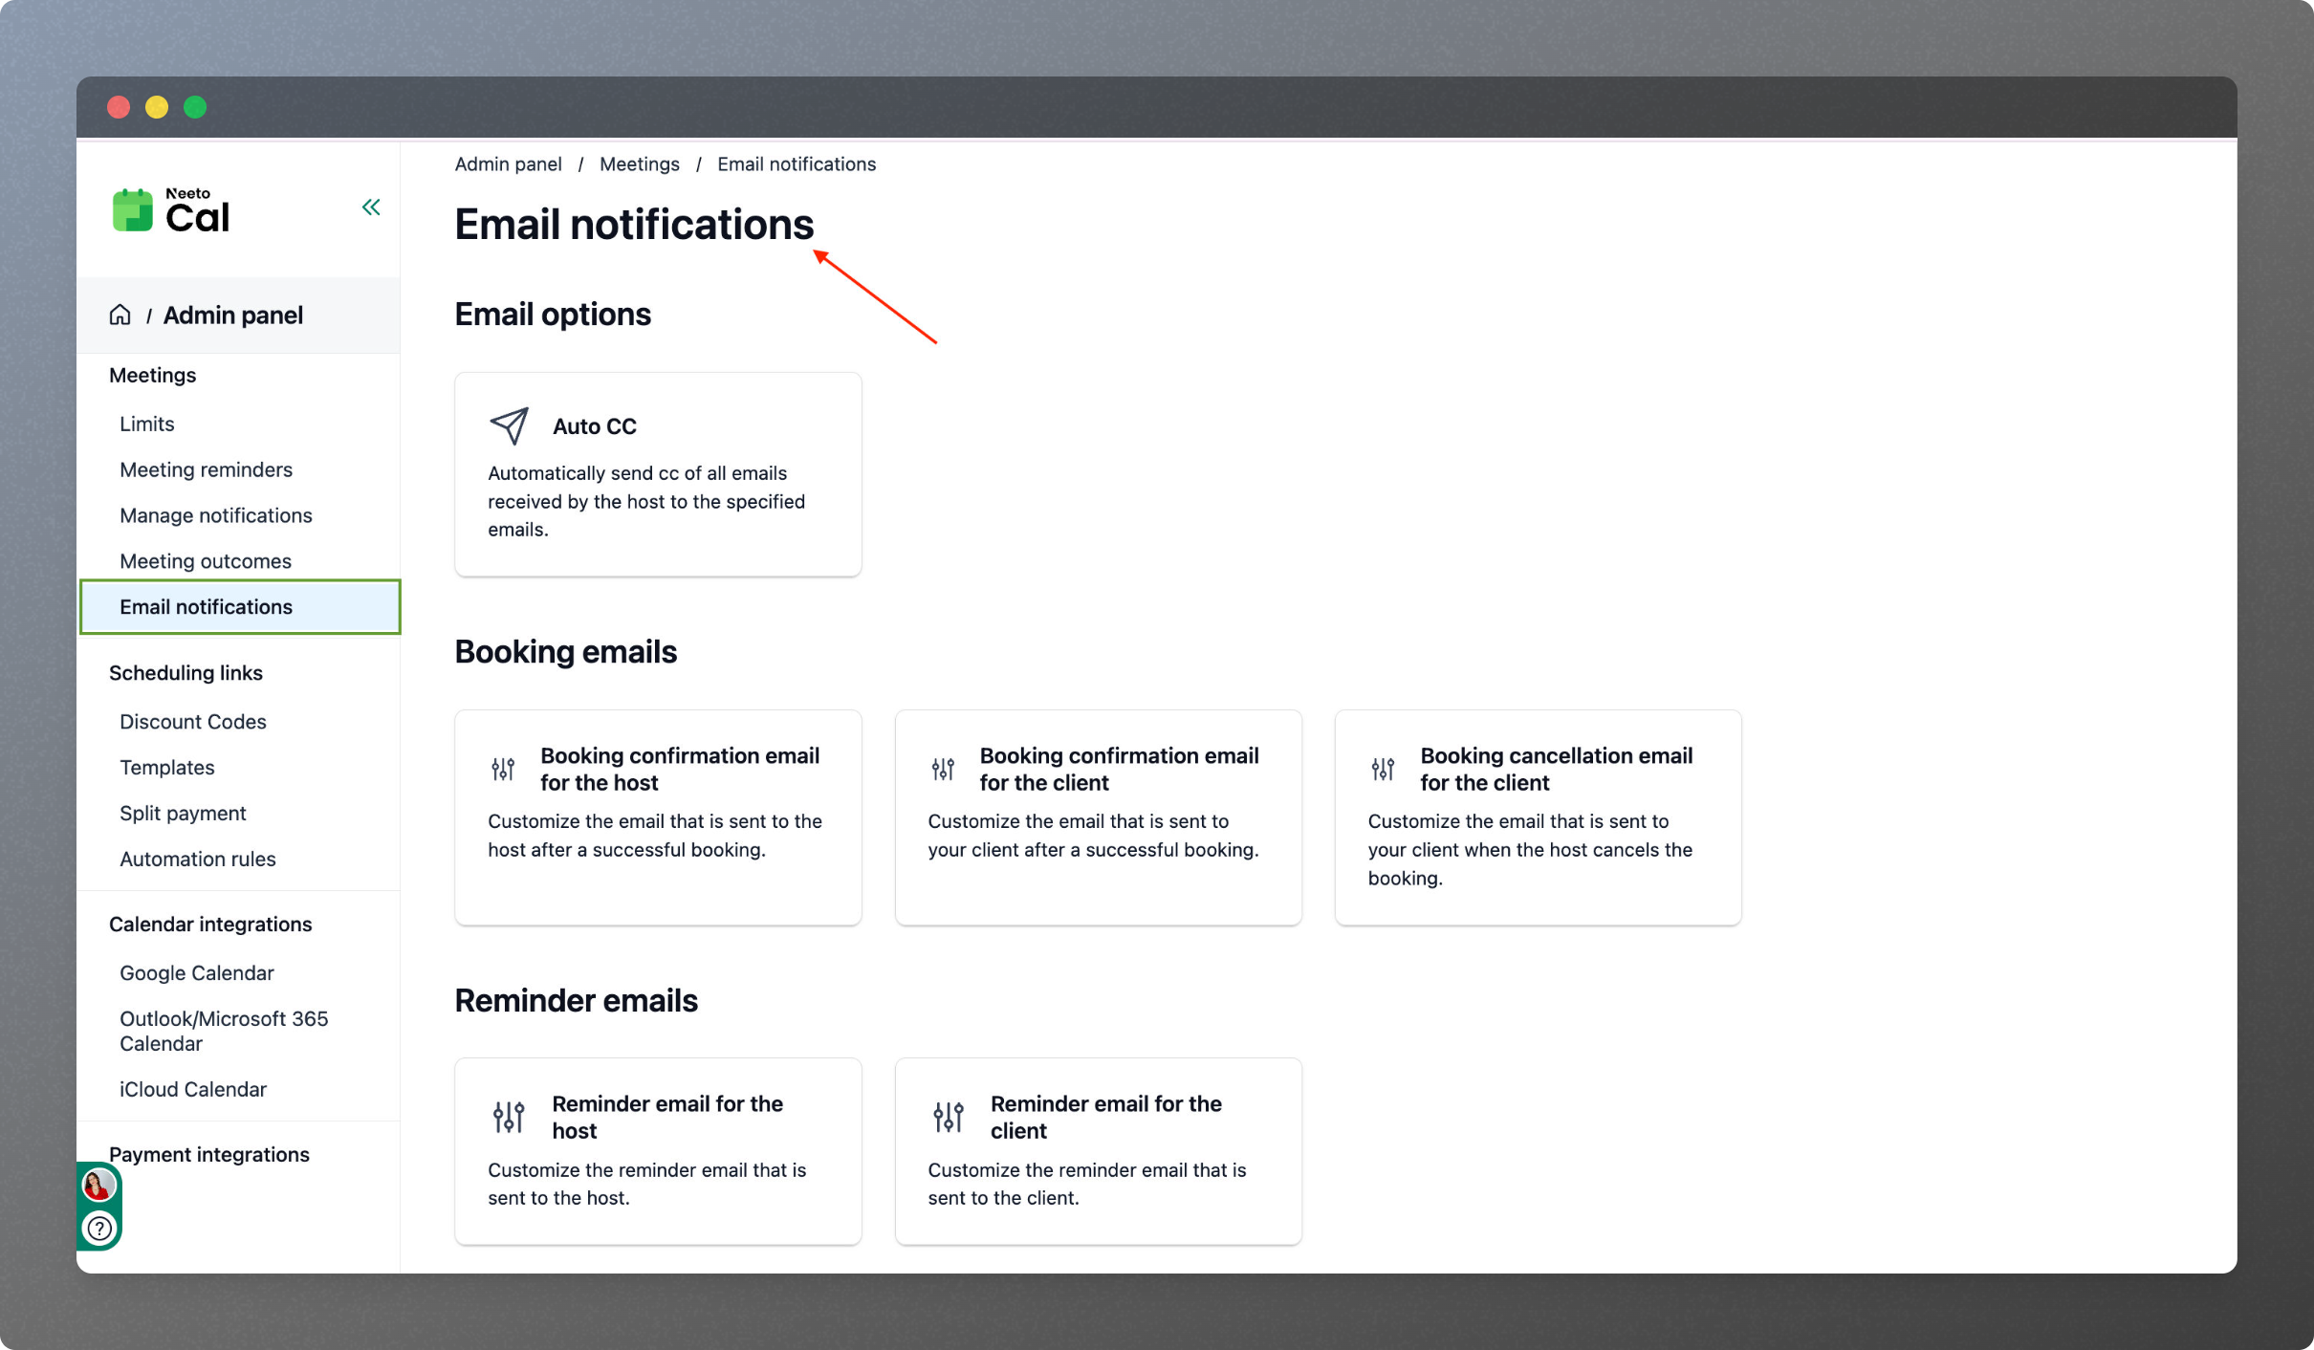Click the home icon in sidebar

[x=120, y=315]
